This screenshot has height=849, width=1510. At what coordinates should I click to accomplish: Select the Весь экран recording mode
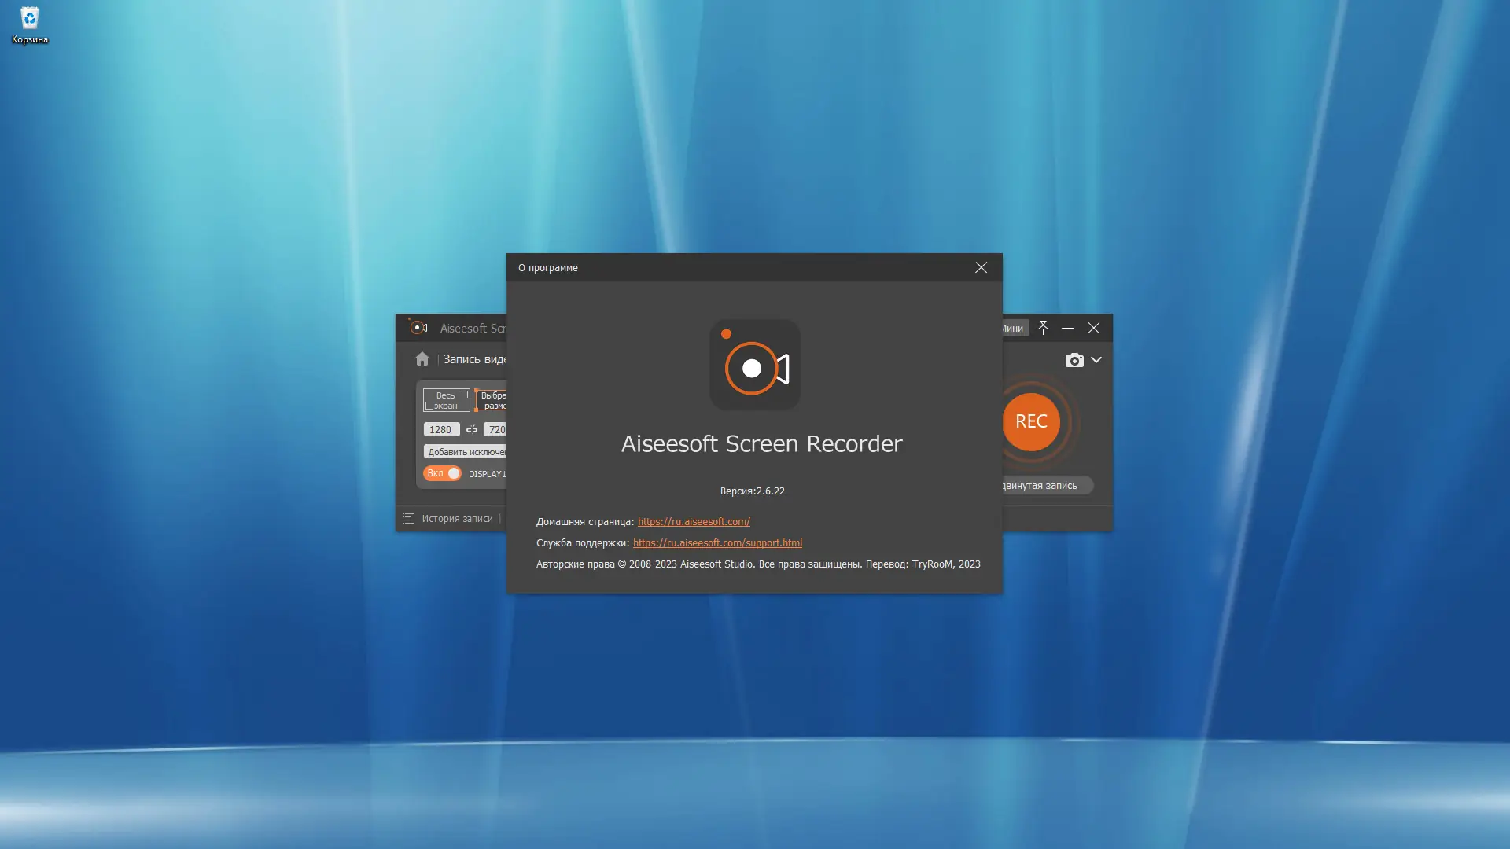(445, 399)
